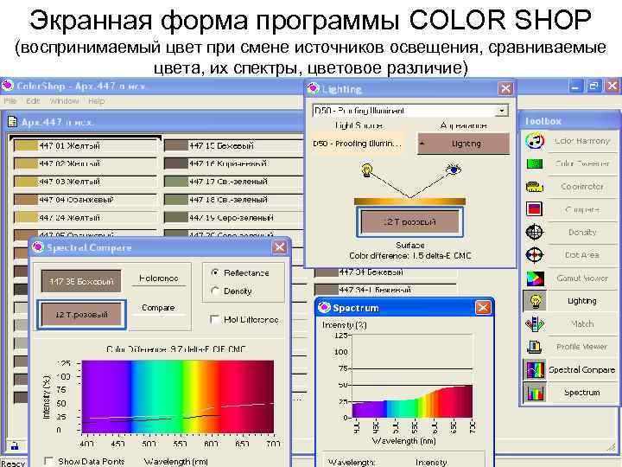Click the document icon of Арх.447 window

[x=12, y=122]
